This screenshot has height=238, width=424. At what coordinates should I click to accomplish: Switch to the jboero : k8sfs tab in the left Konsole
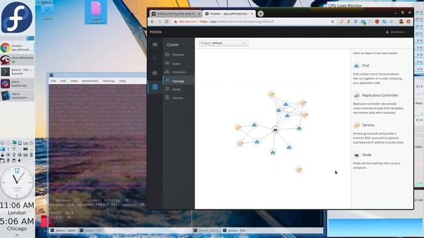point(63,231)
